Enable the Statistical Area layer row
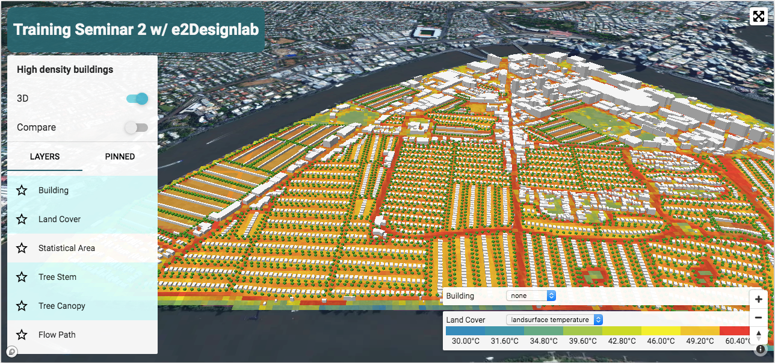 (x=82, y=248)
